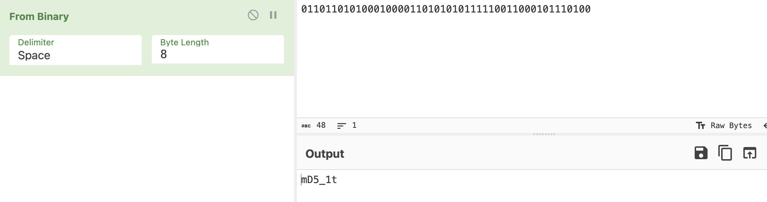Viewport: 767px width, 202px height.
Task: Click the Tt text encoding icon
Action: coord(700,126)
